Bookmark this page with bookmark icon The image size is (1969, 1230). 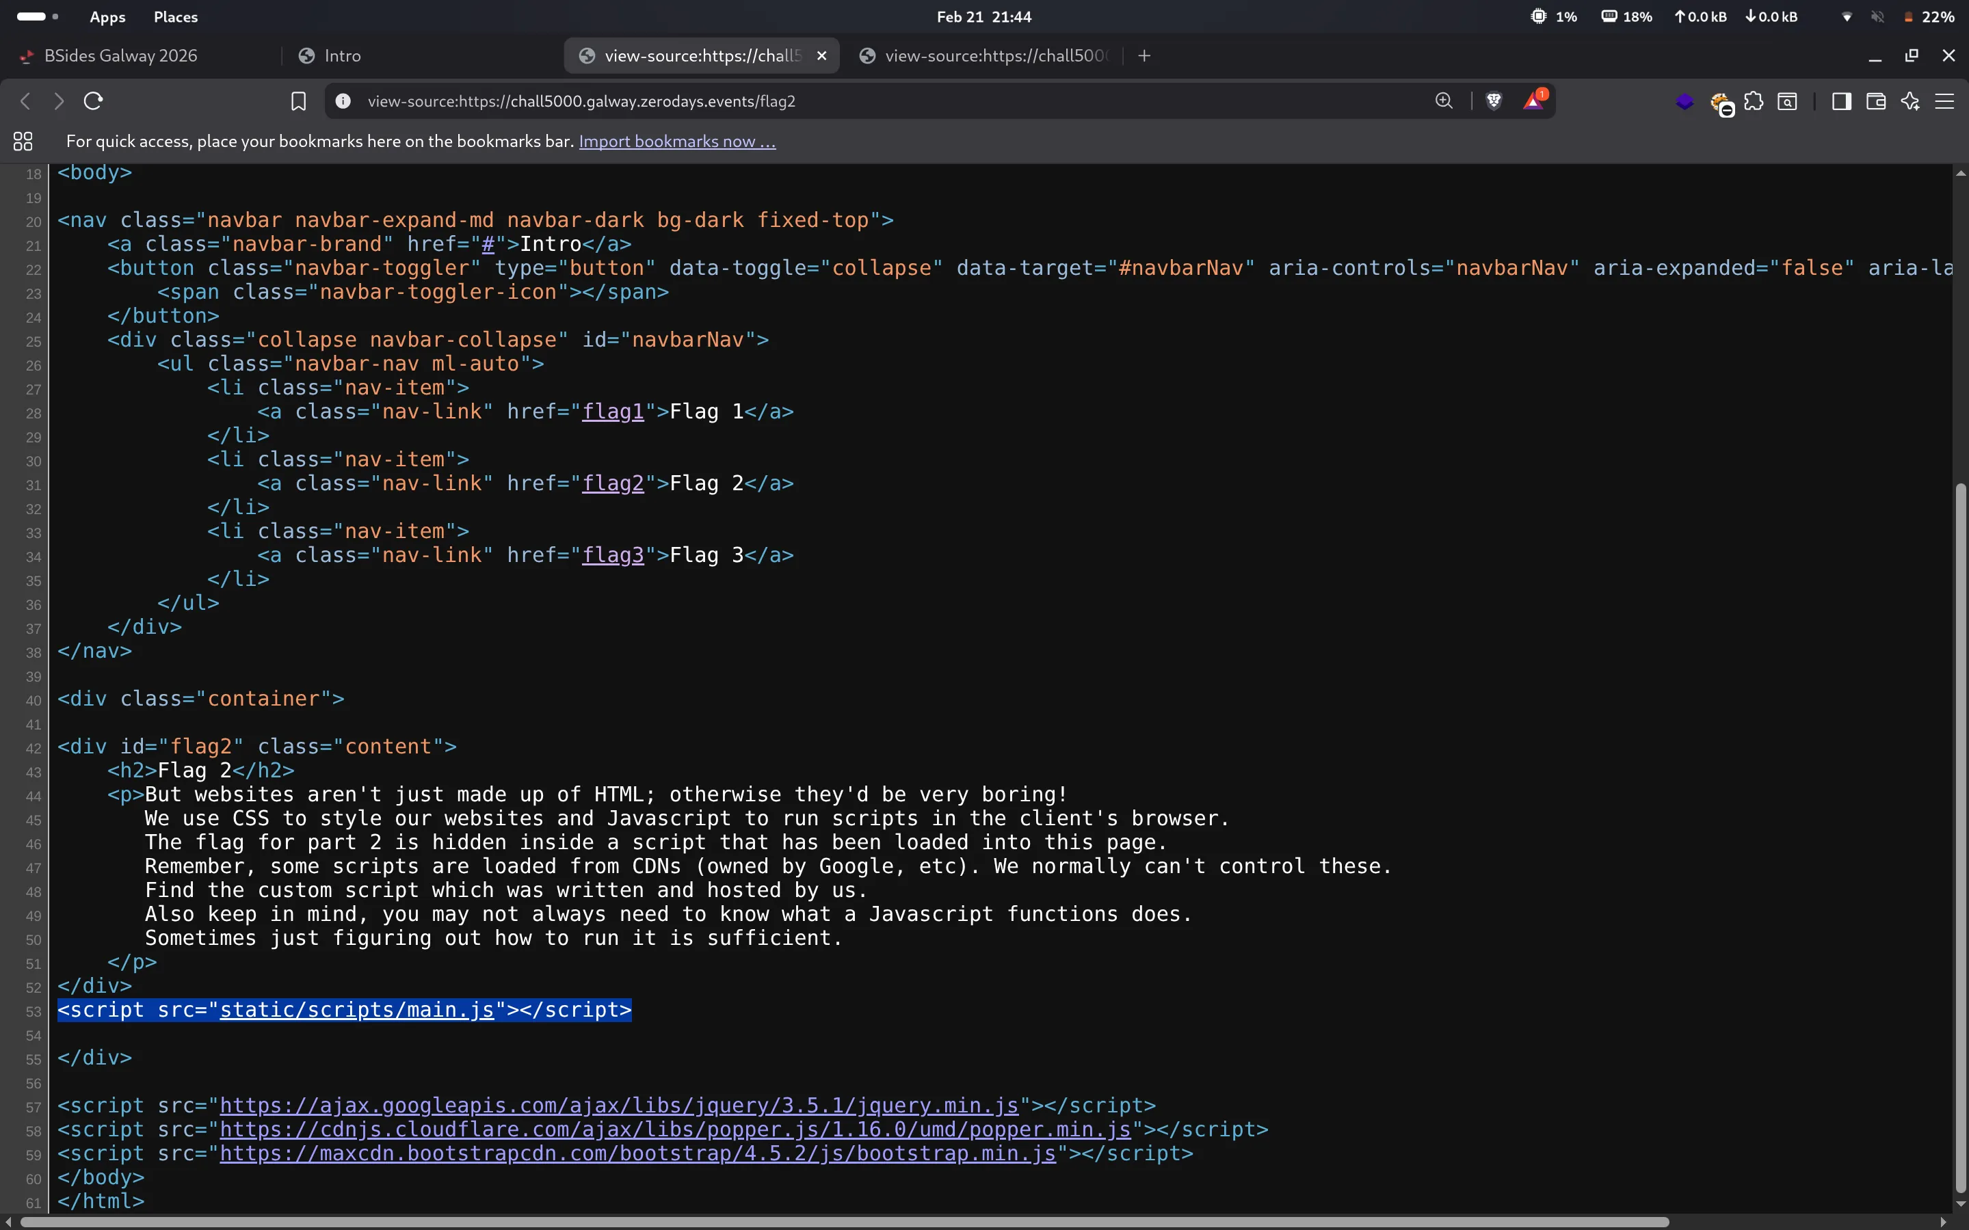click(x=299, y=101)
